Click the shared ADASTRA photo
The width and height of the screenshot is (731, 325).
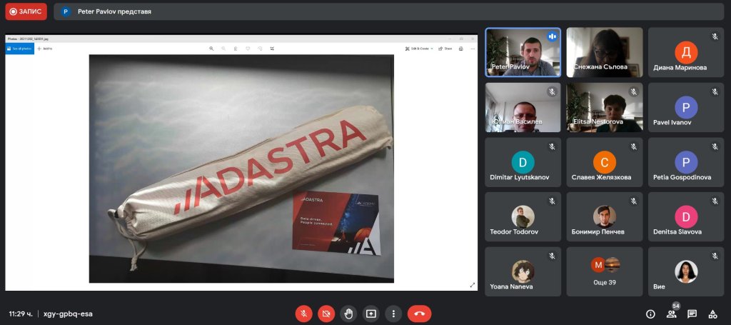[241, 169]
